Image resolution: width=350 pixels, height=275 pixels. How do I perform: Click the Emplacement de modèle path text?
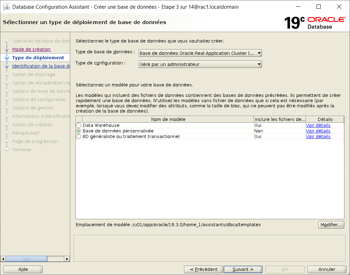[168, 225]
